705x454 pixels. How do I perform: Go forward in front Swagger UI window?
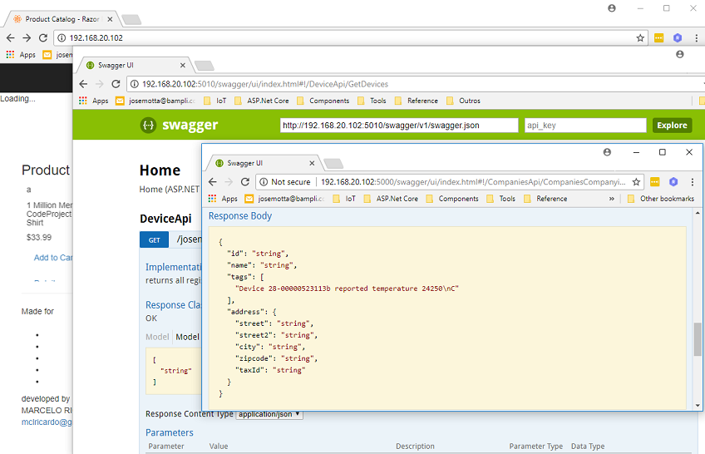[x=229, y=182]
